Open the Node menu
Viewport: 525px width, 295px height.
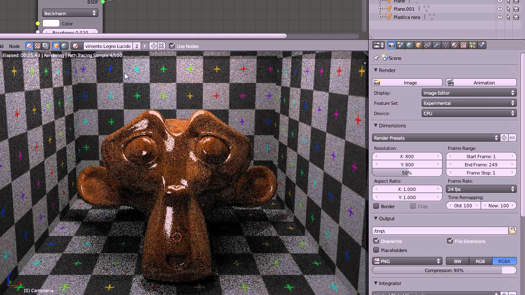pos(14,46)
